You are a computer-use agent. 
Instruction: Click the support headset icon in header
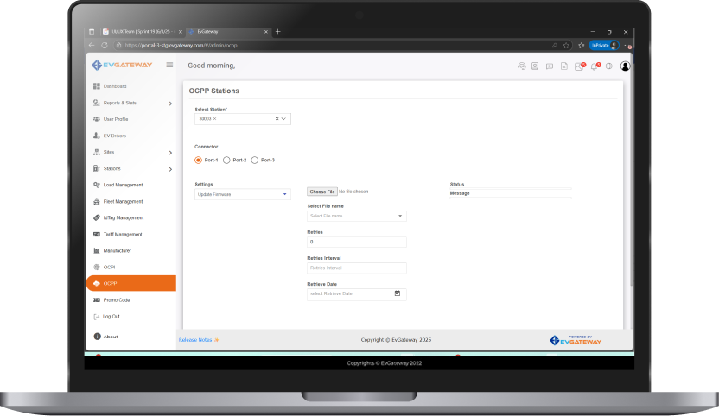tap(521, 66)
